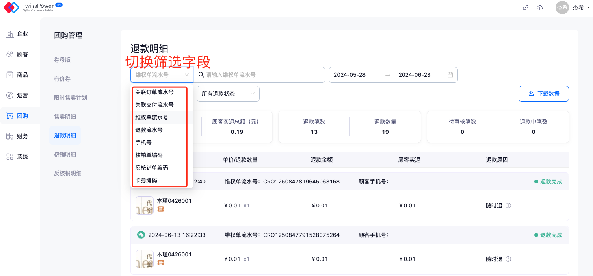Click the cloud download icon in header
The width and height of the screenshot is (593, 276).
(x=540, y=7)
